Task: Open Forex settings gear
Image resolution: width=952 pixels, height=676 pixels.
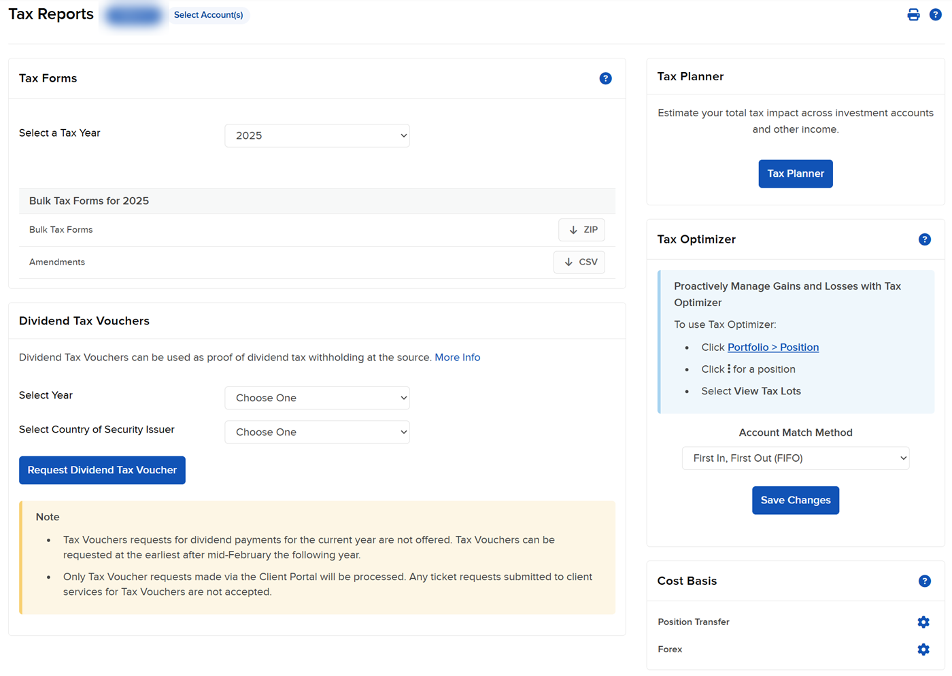Action: 923,649
